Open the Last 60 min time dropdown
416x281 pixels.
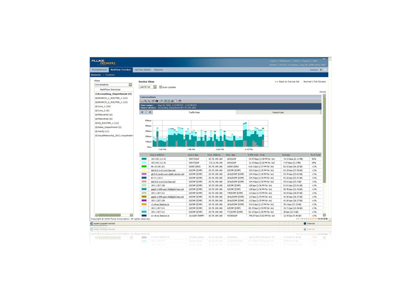click(x=155, y=87)
